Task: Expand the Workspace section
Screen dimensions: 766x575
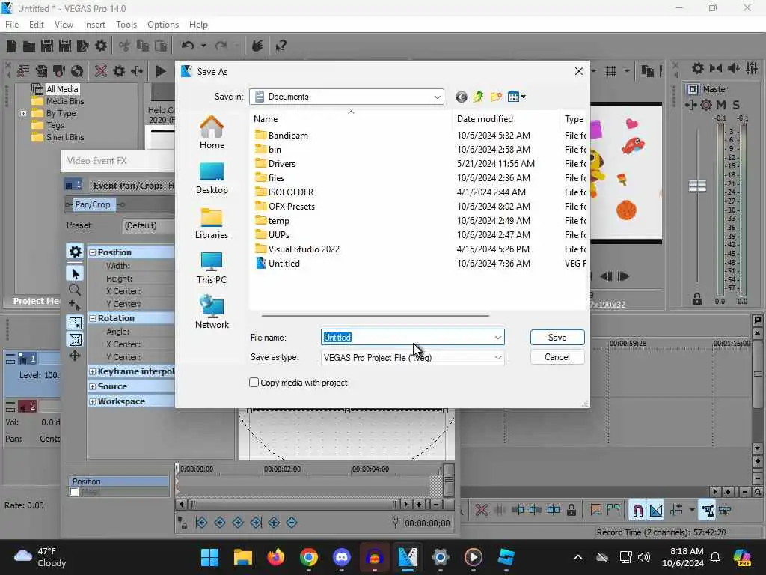Action: (x=92, y=401)
